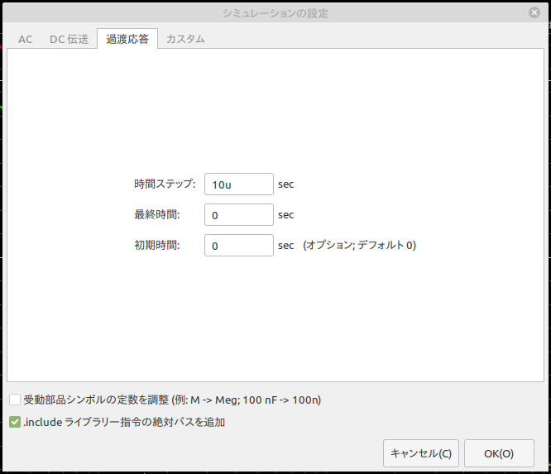Click into the 最終時間 input box
The height and width of the screenshot is (474, 551).
click(x=239, y=215)
